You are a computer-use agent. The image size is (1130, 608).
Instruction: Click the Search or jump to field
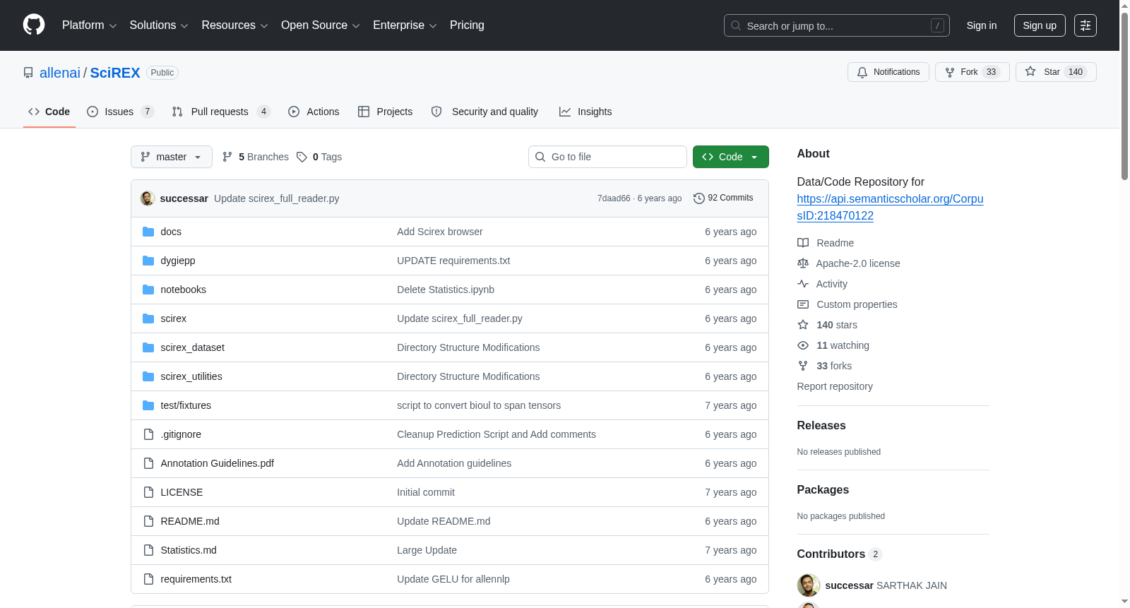[x=837, y=25]
